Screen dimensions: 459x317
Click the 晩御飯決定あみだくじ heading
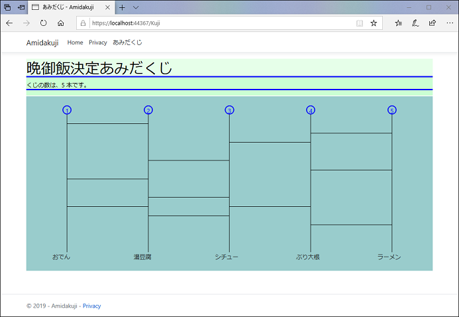(99, 68)
